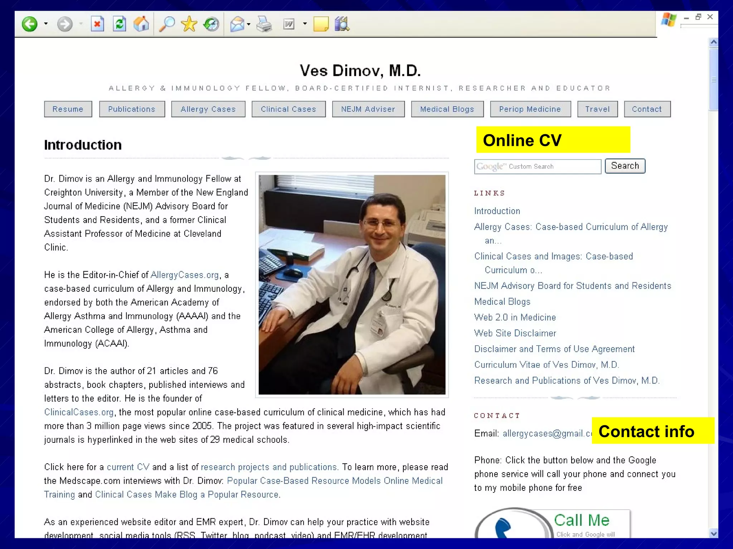This screenshot has height=549, width=733.
Task: Open the Back button history dropdown arrow
Action: (46, 24)
